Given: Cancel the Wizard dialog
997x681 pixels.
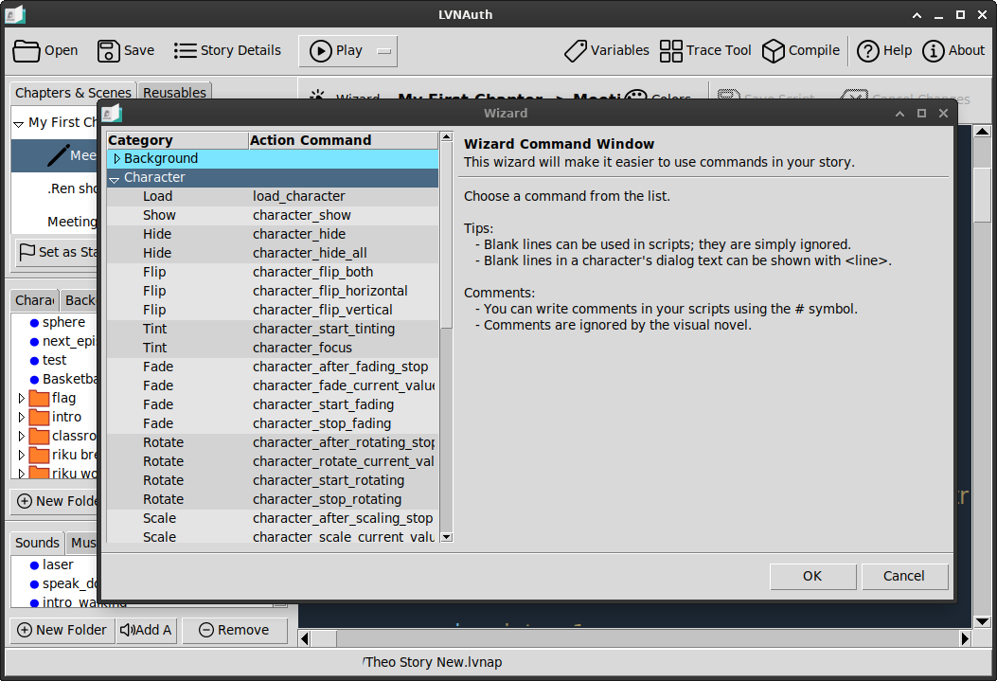Looking at the screenshot, I should pyautogui.click(x=904, y=576).
